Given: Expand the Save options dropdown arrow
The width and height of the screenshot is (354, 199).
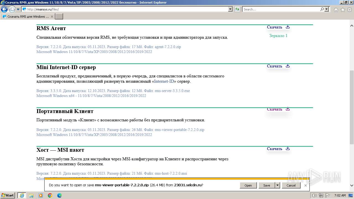Looking at the screenshot, I should point(278,185).
